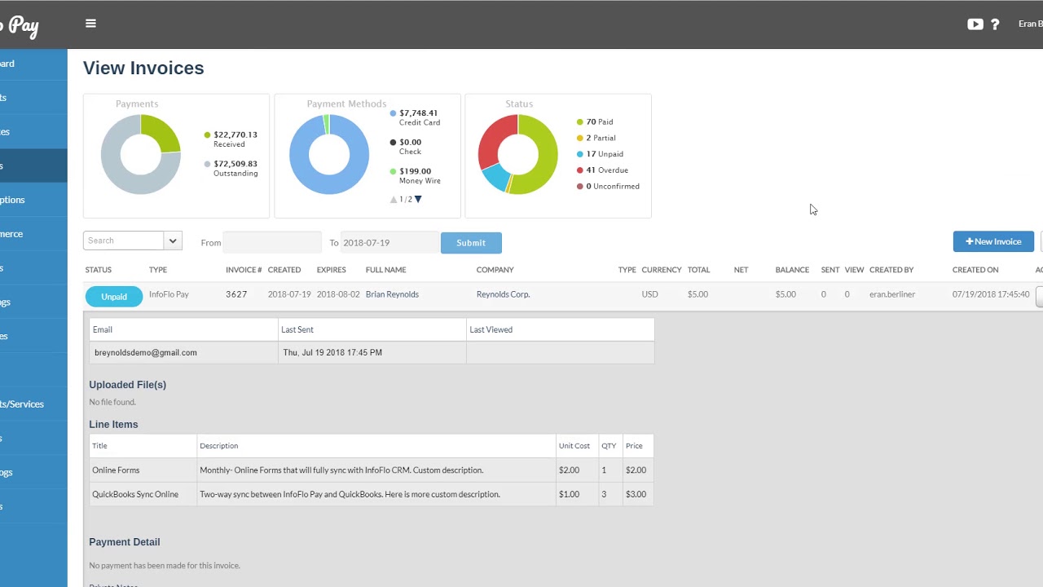Click the invoice number 3627 cell
The height and width of the screenshot is (587, 1043).
tap(236, 294)
